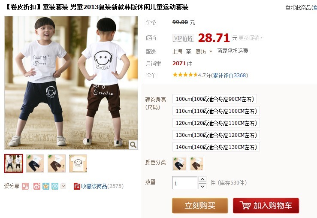317x218 pixels.
Task: Expand the 更多促销 promotions dropdown
Action: (251, 38)
